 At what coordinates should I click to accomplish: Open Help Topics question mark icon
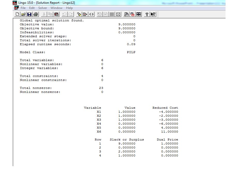click(147, 14)
